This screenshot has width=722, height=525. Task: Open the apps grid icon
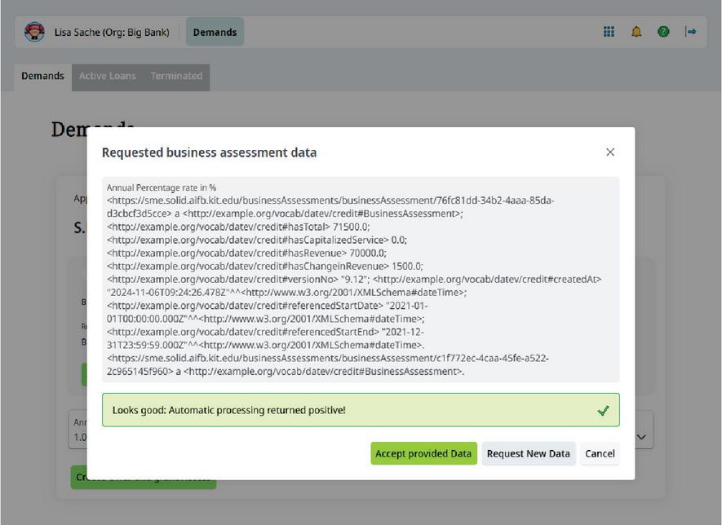click(609, 32)
